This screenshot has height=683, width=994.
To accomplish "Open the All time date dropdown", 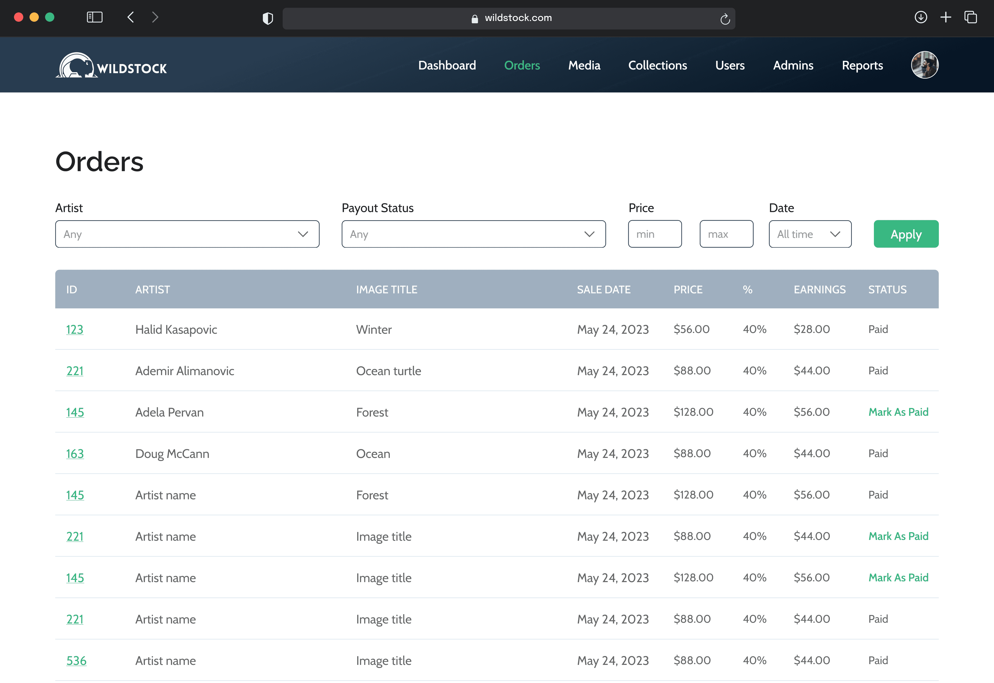I will [x=809, y=234].
